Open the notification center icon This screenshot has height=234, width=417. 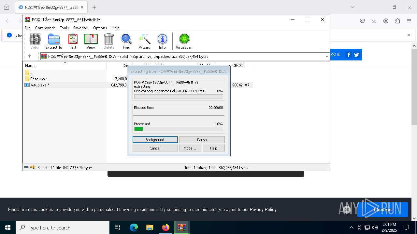pos(406,227)
